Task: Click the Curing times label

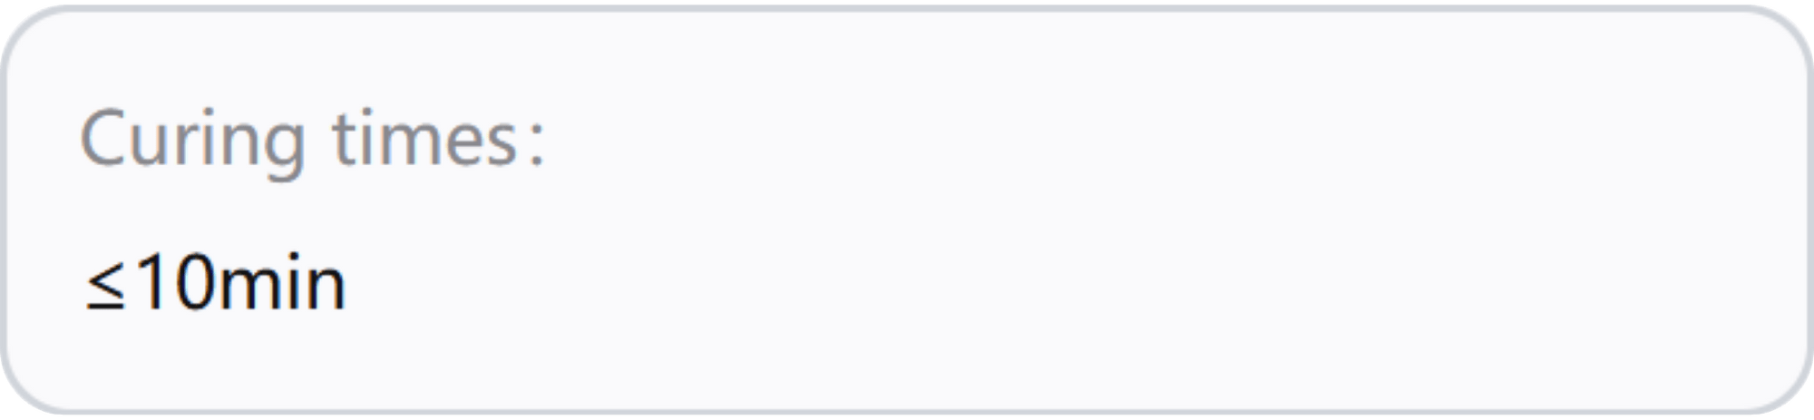Action: [313, 140]
